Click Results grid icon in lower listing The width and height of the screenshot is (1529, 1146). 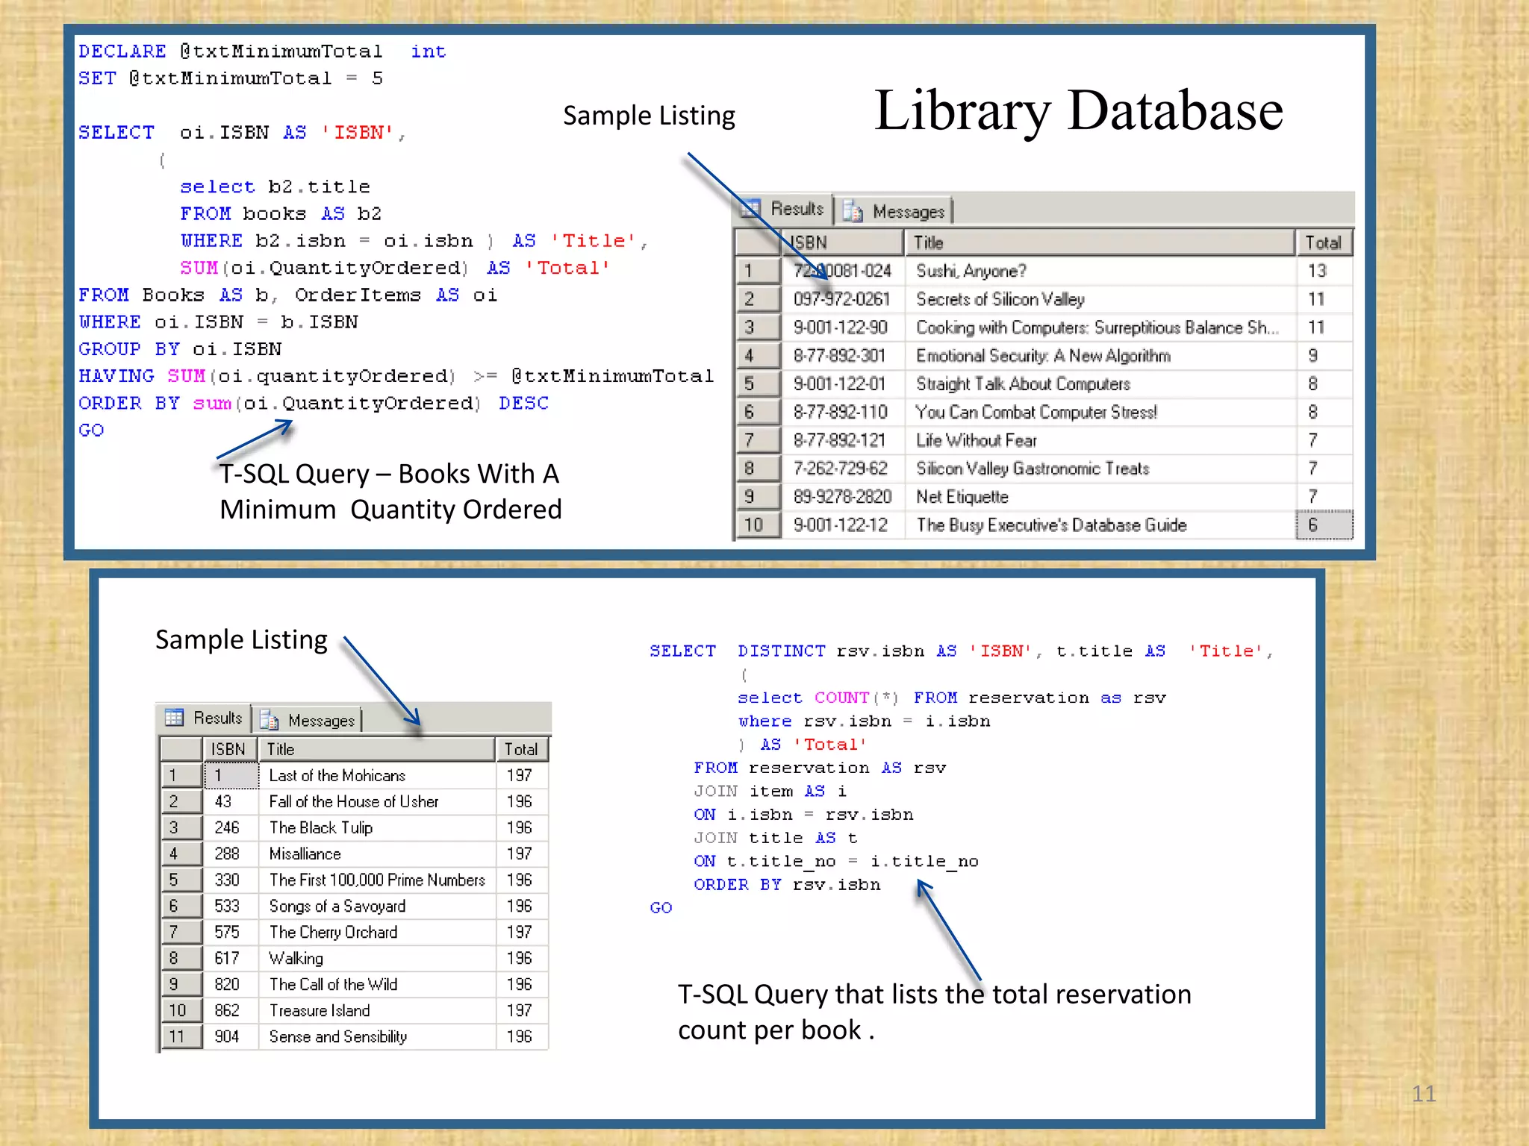click(x=174, y=718)
